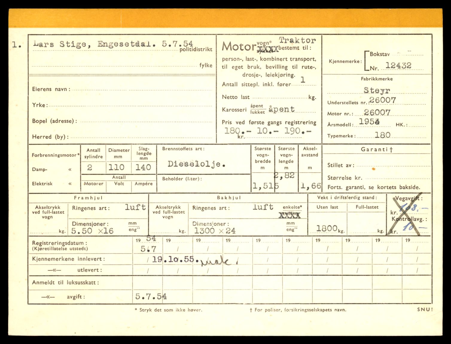Image resolution: width=451 pixels, height=344 pixels.
Task: Click the Understellets nr. value 26007
Action: pos(383,100)
